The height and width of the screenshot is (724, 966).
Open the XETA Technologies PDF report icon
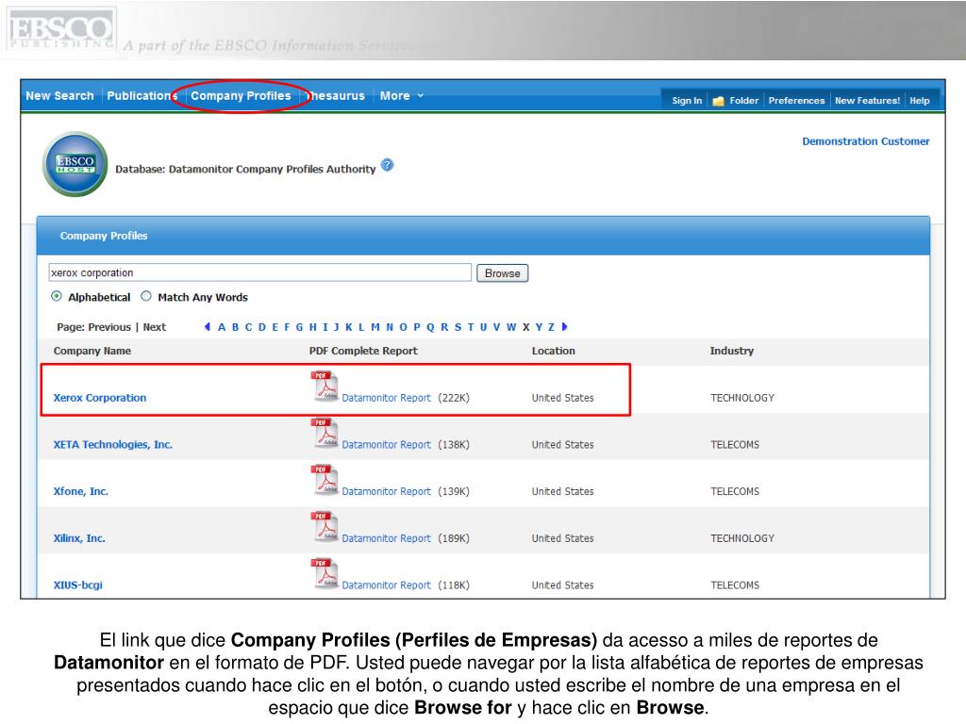(x=325, y=434)
